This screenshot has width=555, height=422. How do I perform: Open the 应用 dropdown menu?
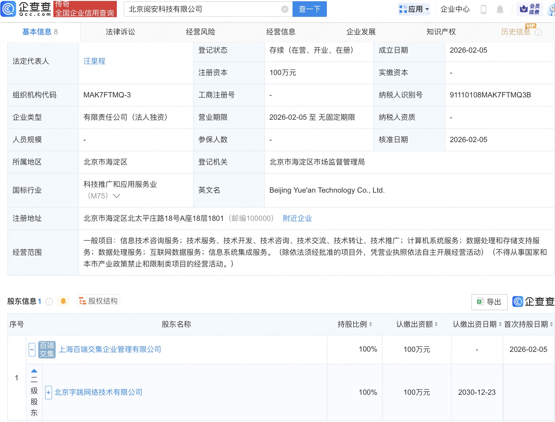[415, 9]
